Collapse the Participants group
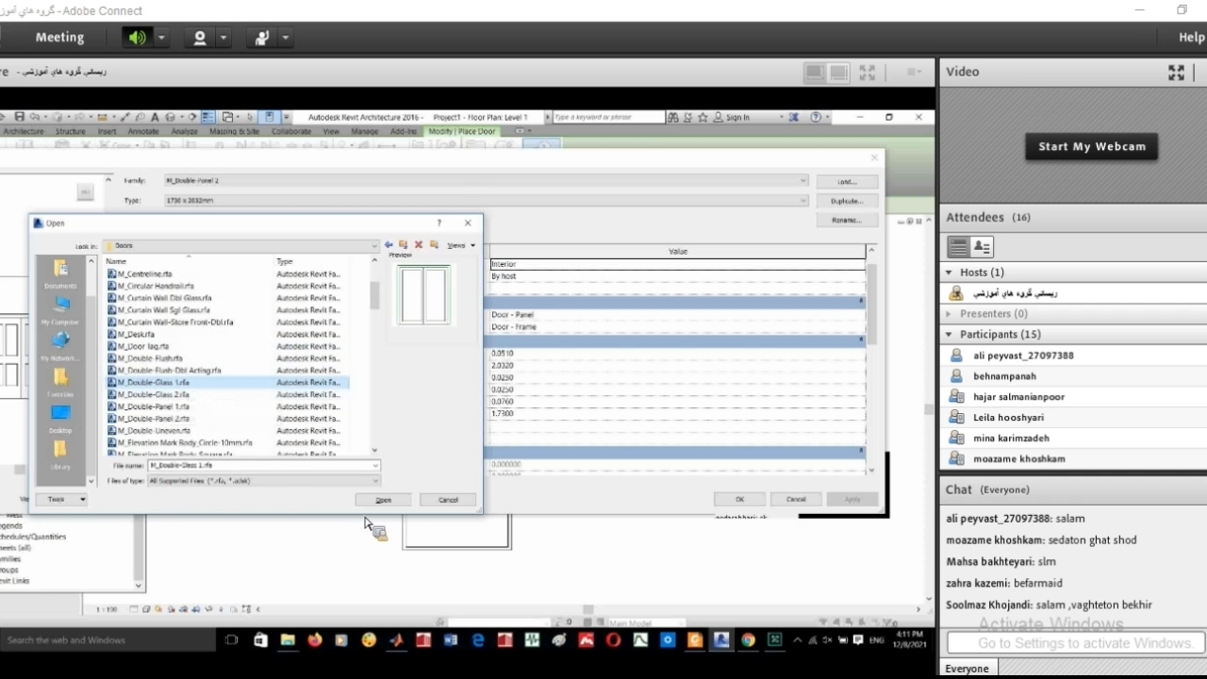Image resolution: width=1207 pixels, height=679 pixels. click(x=950, y=335)
